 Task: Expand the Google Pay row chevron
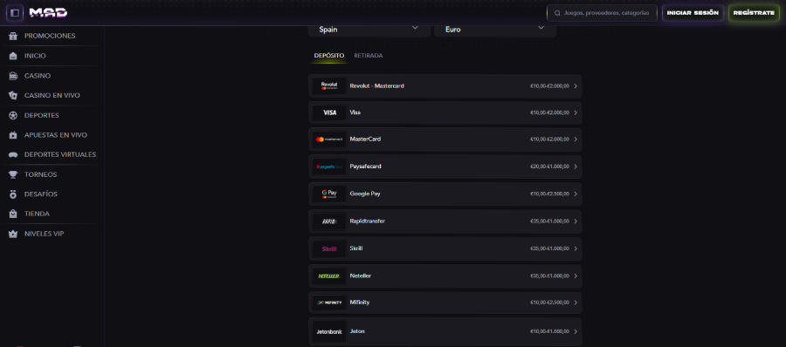pos(576,194)
